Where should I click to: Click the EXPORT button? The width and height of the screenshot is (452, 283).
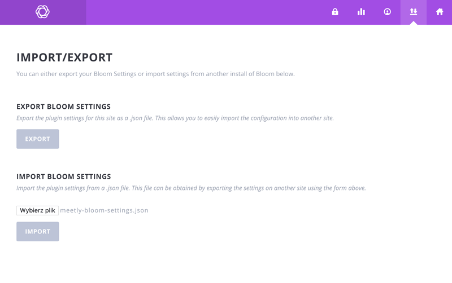click(x=38, y=139)
